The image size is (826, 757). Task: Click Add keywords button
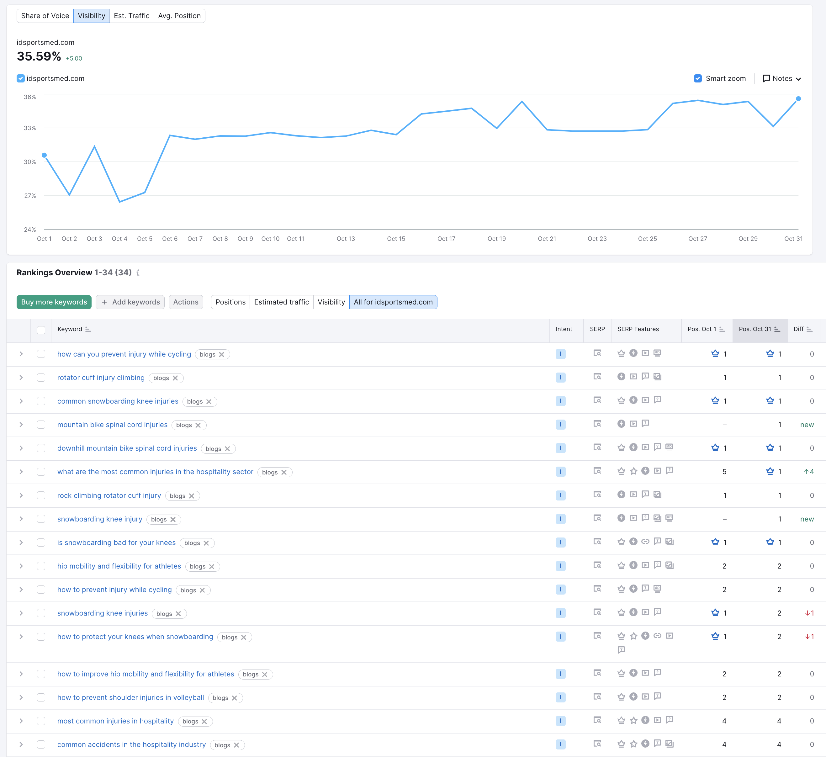pos(130,302)
